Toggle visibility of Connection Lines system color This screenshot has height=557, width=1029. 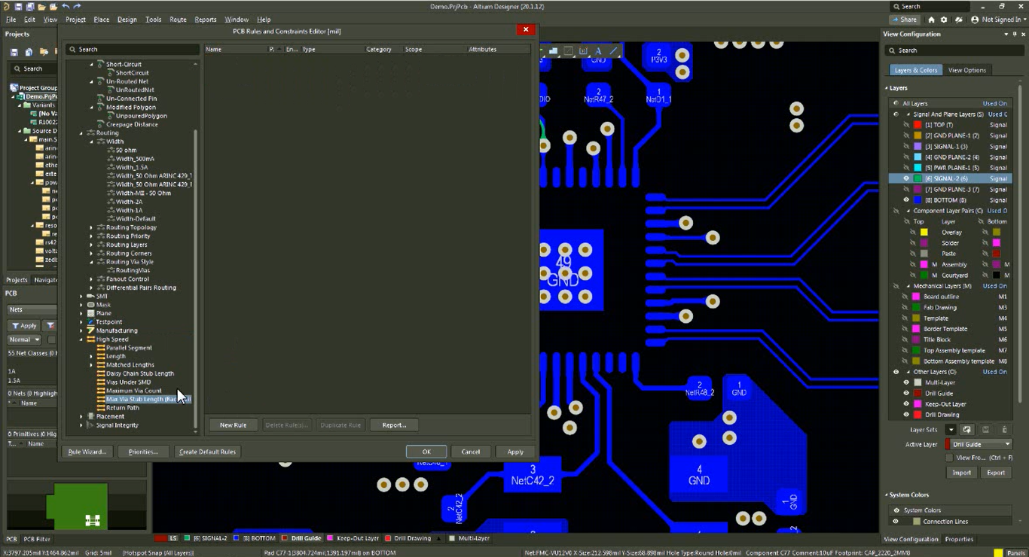tap(896, 521)
